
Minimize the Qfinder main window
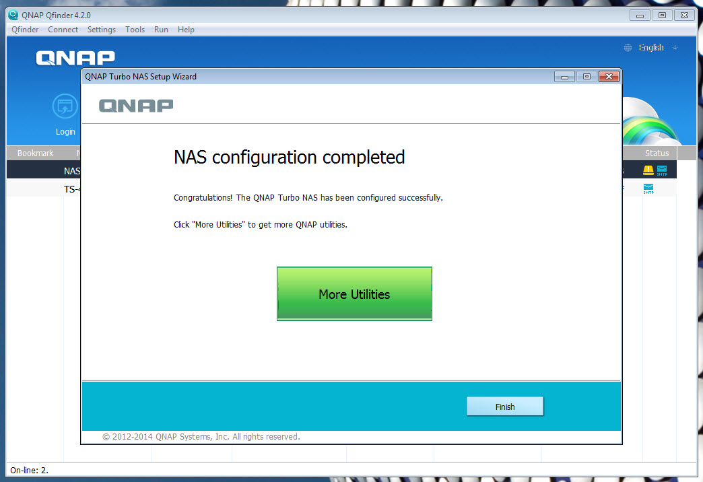(640, 15)
